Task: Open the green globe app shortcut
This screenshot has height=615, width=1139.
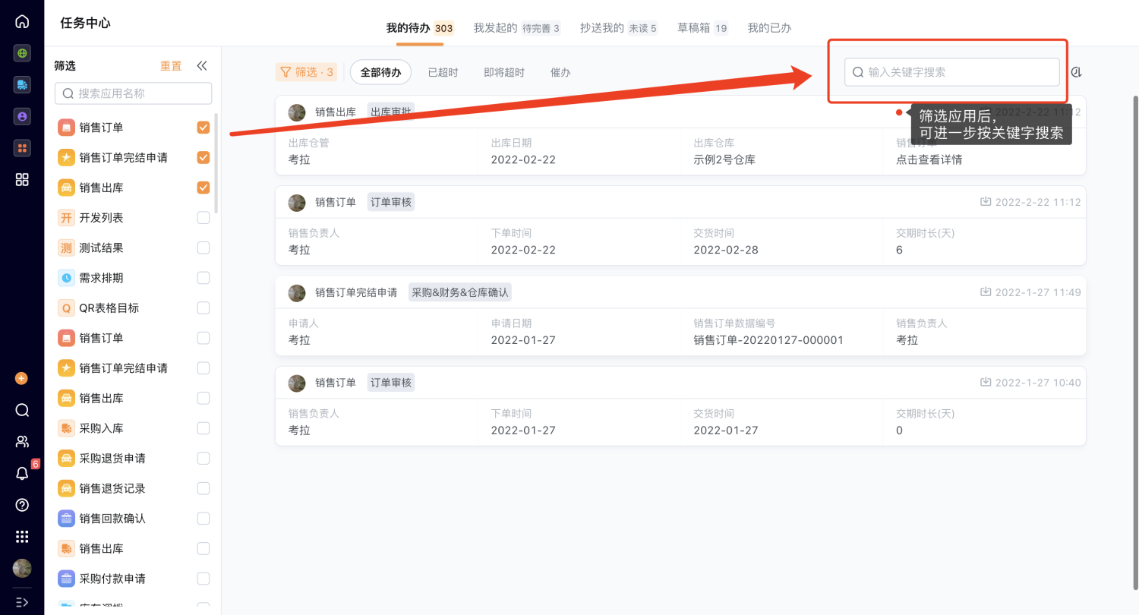Action: coord(22,53)
